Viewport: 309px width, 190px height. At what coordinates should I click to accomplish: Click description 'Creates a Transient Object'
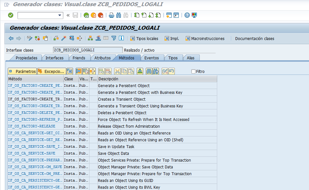pyautogui.click(x=122, y=99)
